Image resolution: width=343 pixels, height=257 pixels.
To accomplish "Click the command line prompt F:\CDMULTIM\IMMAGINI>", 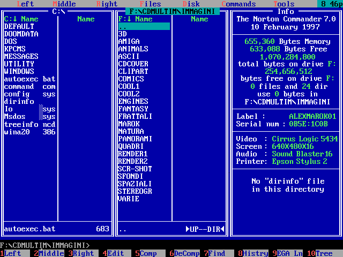I will pos(45,245).
